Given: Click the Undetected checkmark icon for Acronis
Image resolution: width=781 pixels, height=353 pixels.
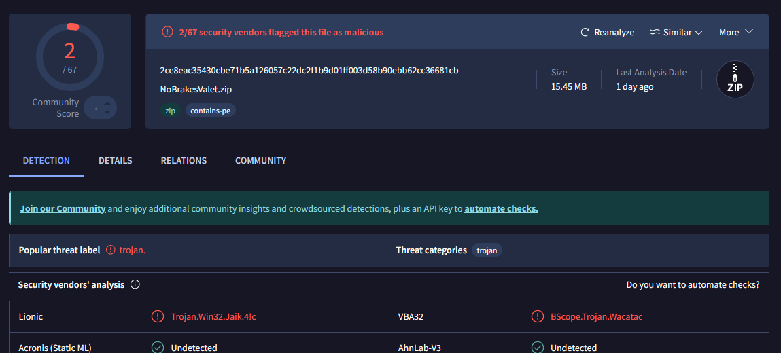Looking at the screenshot, I should (158, 348).
